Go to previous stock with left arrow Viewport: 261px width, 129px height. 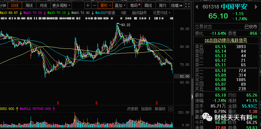pyautogui.click(x=197, y=7)
